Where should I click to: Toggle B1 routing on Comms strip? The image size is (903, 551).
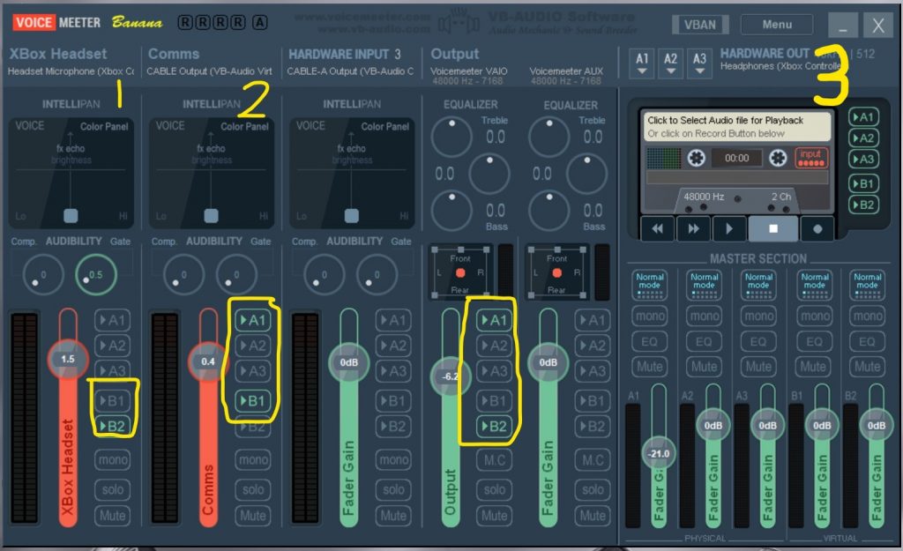[x=253, y=401]
